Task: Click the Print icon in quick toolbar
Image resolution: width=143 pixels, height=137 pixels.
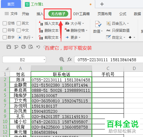Action: pyautogui.click(x=23, y=47)
